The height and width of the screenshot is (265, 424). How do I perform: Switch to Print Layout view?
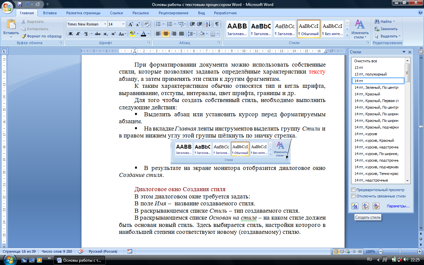336,251
